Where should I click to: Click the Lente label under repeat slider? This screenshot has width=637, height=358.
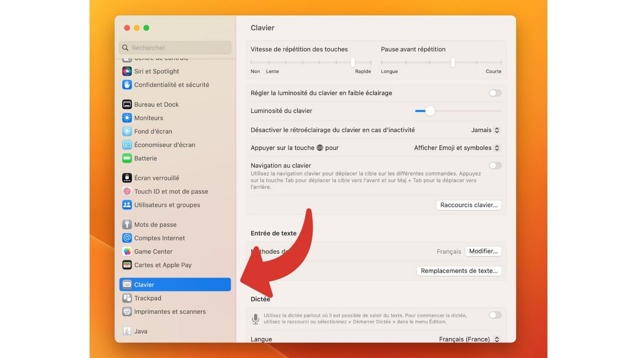point(272,72)
